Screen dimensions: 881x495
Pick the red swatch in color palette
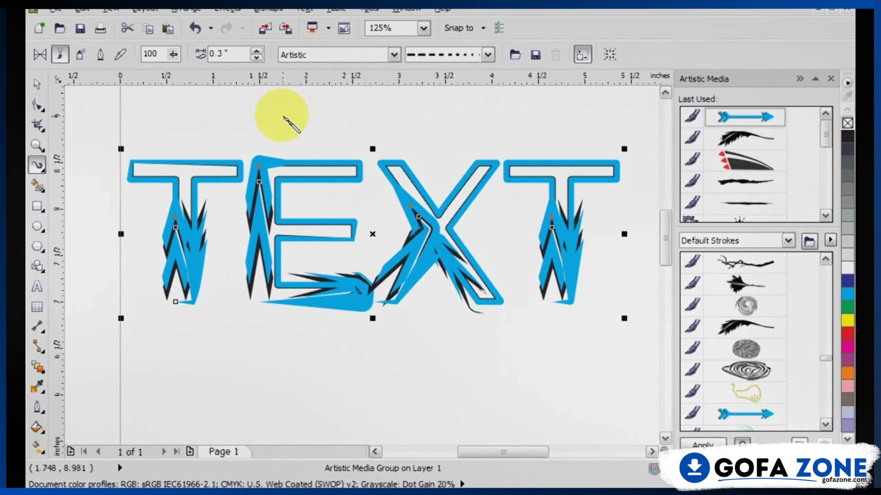(x=848, y=333)
